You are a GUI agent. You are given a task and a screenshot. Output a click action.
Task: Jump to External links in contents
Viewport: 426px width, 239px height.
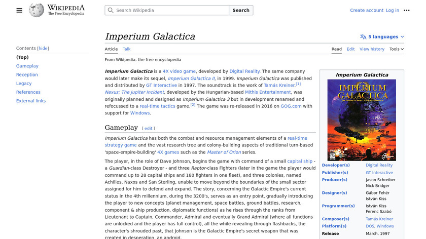31,101
